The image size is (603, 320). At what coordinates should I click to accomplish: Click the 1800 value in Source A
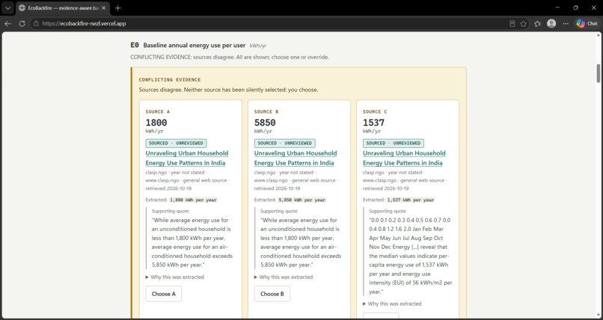click(156, 123)
